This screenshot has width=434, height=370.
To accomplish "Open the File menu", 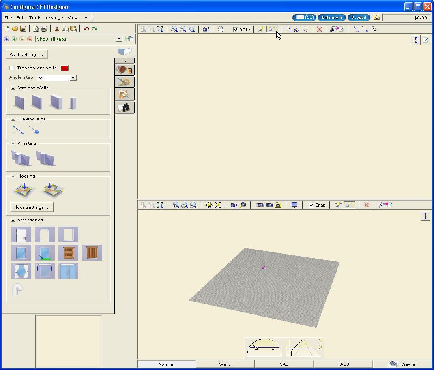I will (x=8, y=17).
